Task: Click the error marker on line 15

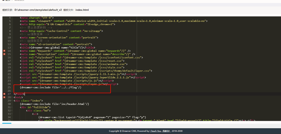Action: tap(4, 54)
